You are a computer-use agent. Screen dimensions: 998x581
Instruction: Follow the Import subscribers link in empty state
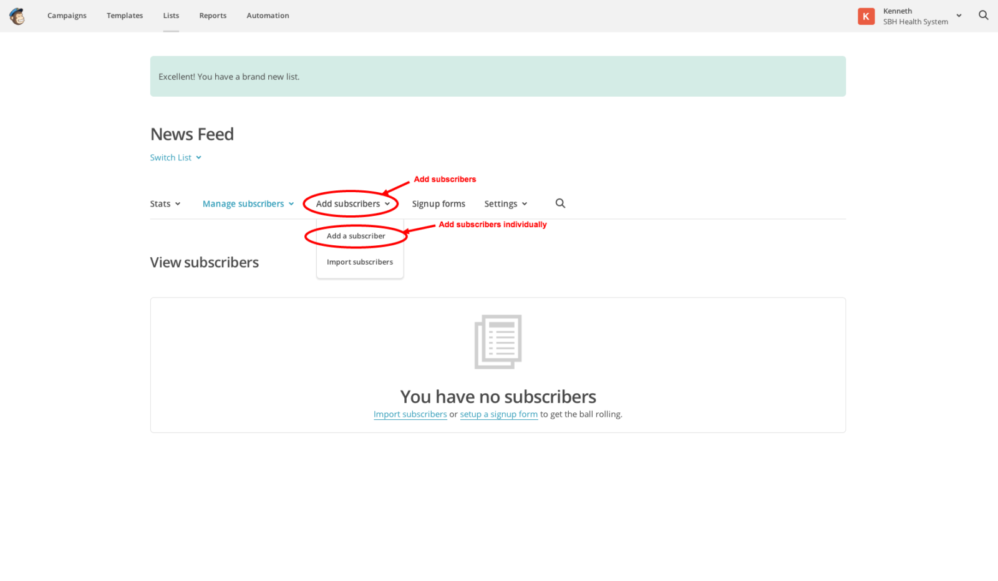point(410,414)
